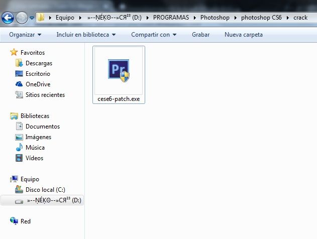Open Música library
317x239 pixels.
tap(35, 148)
